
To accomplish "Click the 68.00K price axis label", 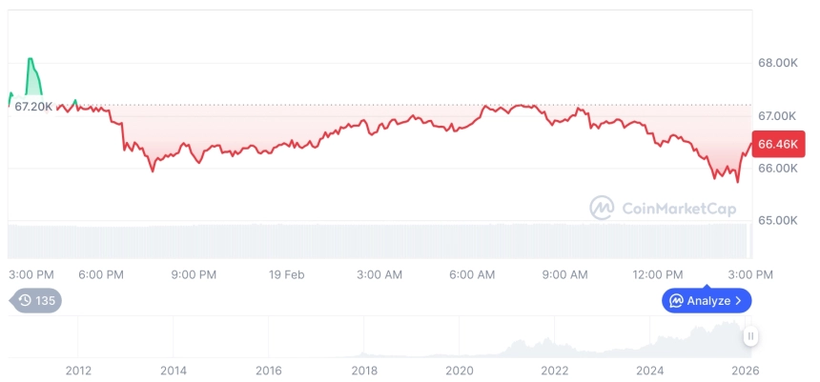I will click(778, 63).
